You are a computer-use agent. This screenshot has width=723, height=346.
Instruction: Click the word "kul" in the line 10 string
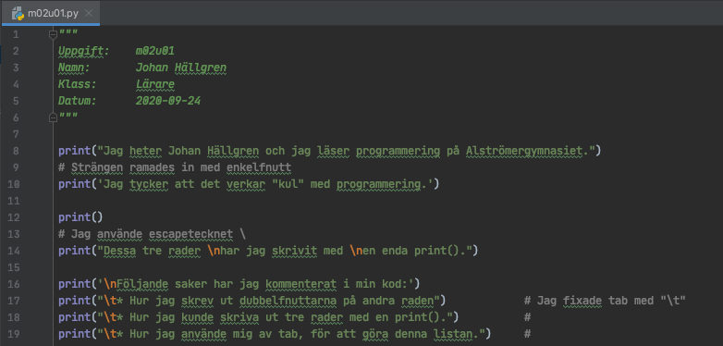288,184
